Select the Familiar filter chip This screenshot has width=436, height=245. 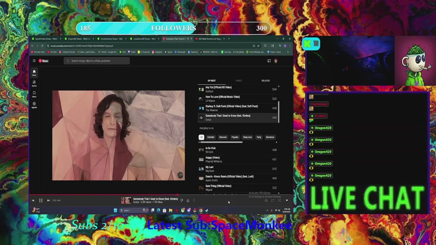[211, 137]
